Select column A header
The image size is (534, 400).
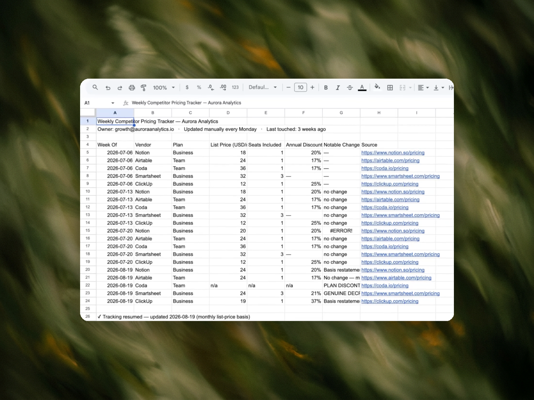pyautogui.click(x=115, y=113)
